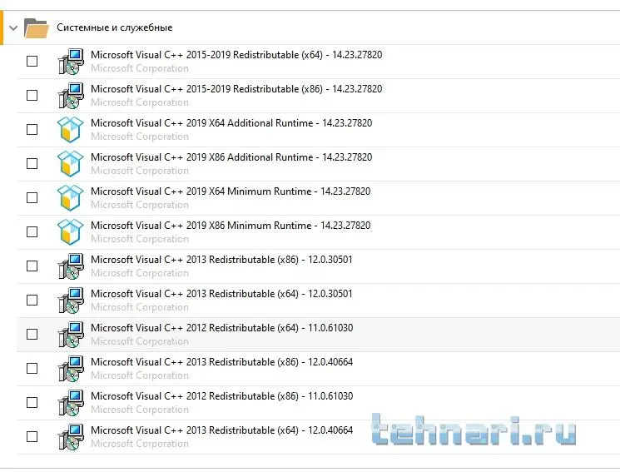Click Microsoft Corporation under 2012 Redistributable (x64)
Image resolution: width=620 pixels, height=472 pixels.
(140, 341)
